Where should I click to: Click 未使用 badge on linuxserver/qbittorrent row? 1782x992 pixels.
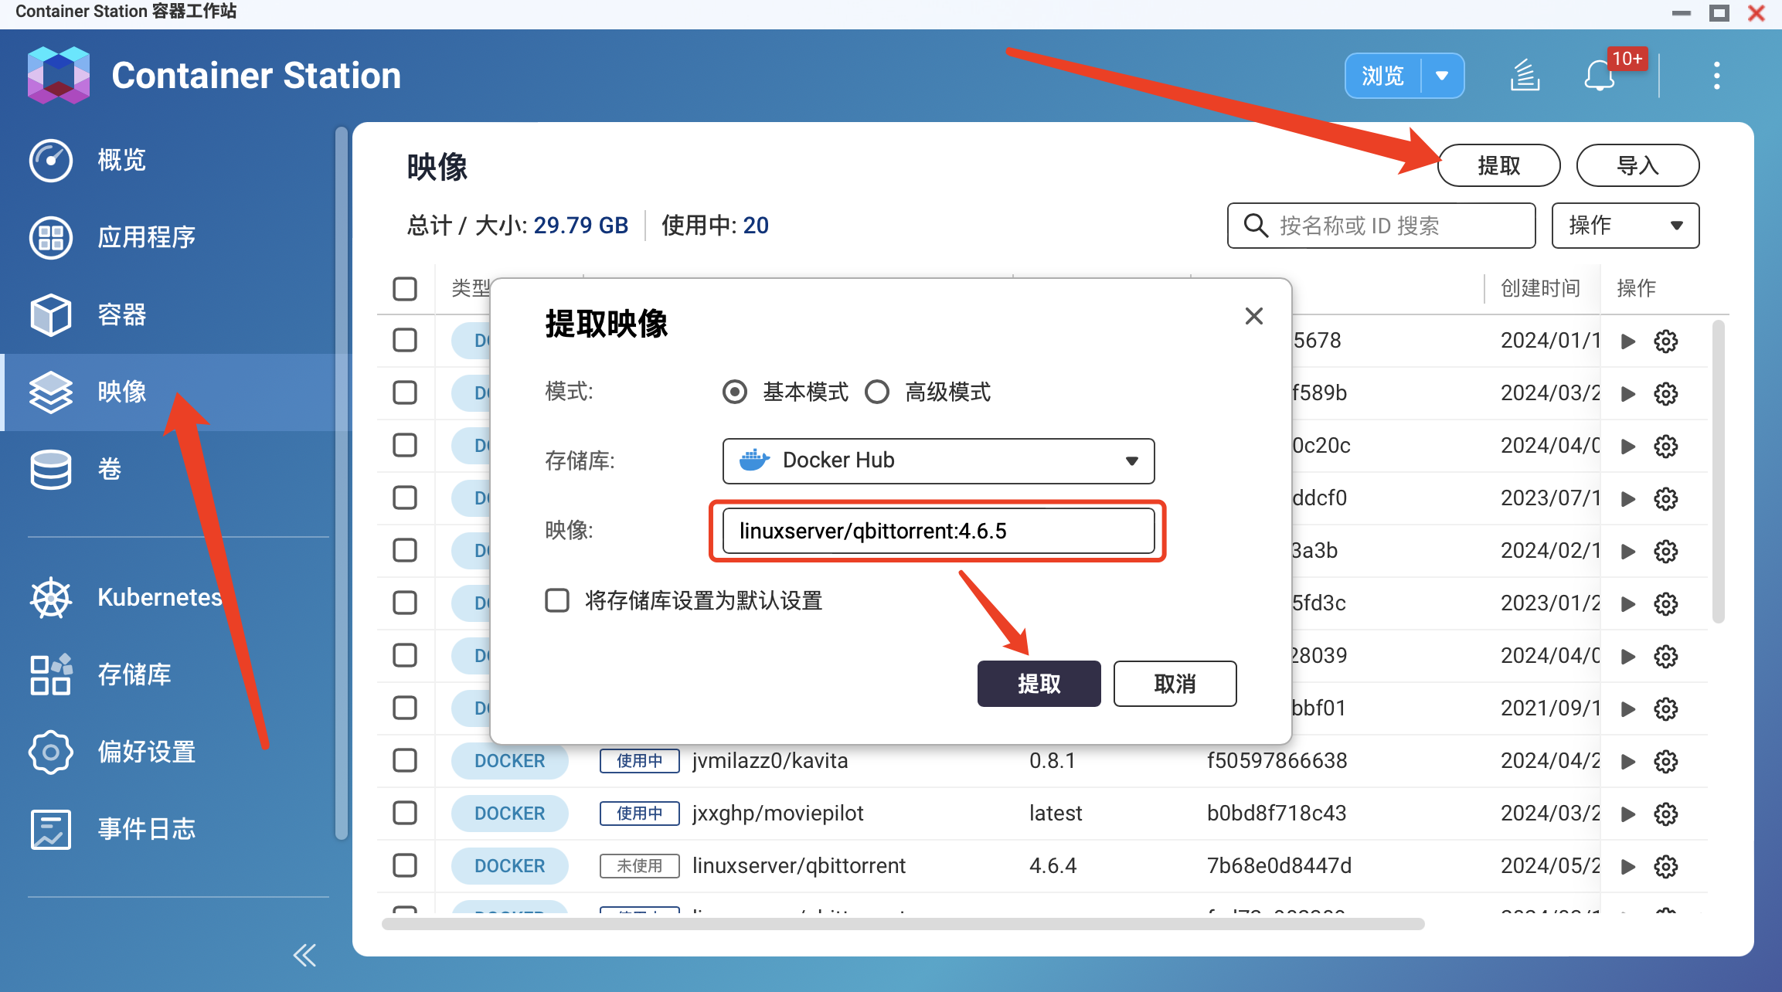pyautogui.click(x=639, y=866)
